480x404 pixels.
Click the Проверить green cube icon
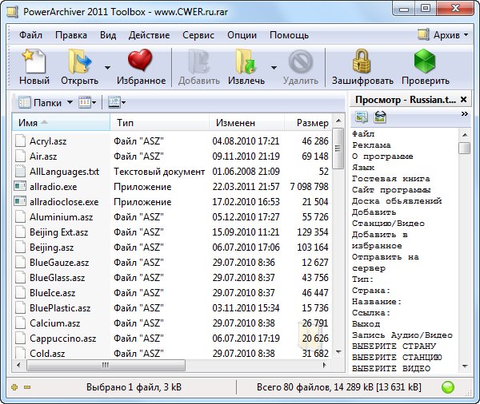[425, 61]
